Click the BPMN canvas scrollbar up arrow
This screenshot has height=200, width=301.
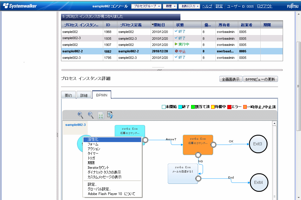point(274,123)
